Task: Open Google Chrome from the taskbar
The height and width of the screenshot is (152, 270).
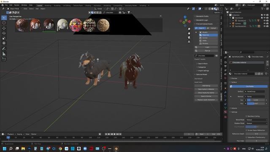Action: click(60, 149)
